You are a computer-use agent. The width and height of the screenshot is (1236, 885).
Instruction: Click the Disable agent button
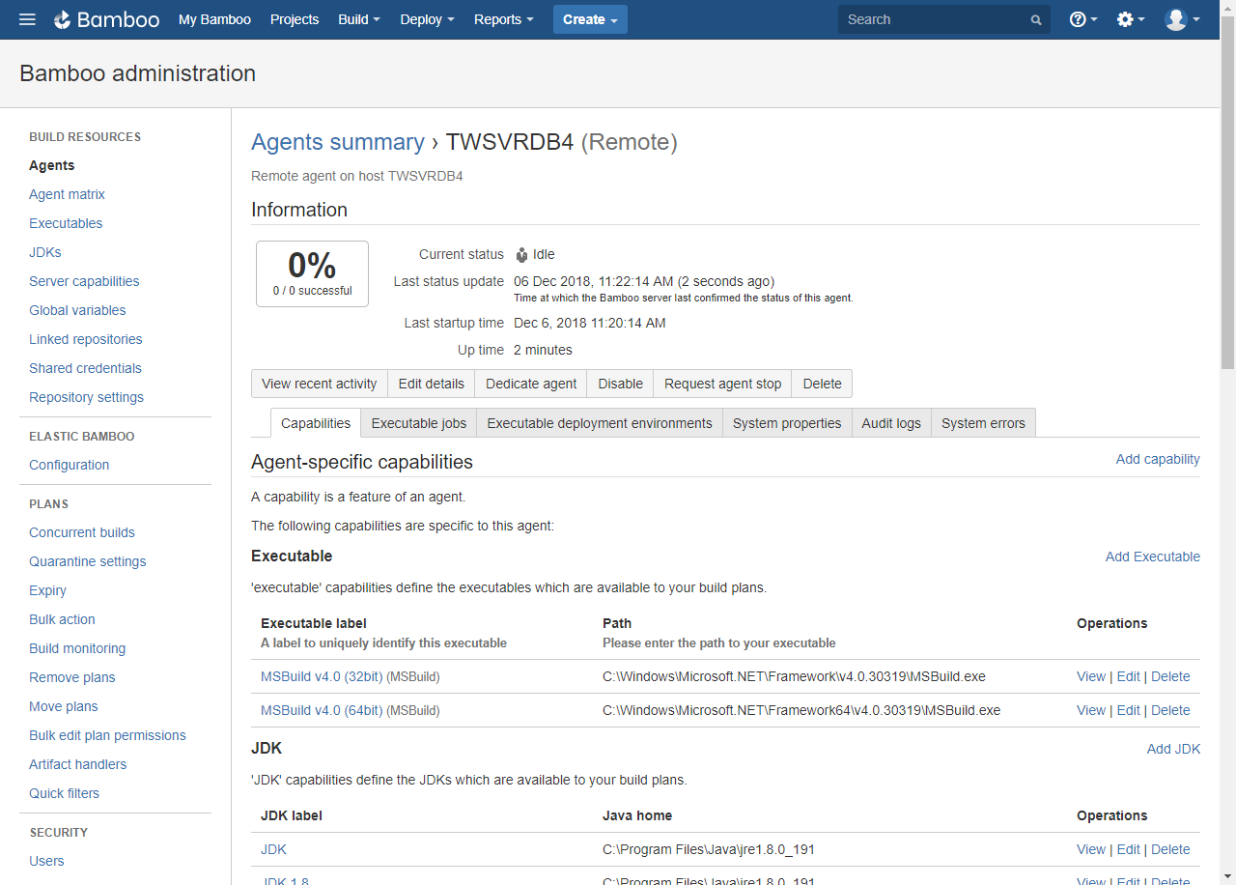[621, 384]
